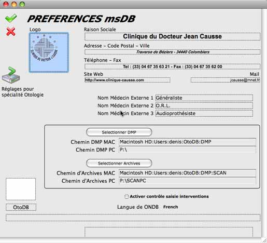
Task: Edit Nom Médecin Externe 1 field
Action: click(x=204, y=98)
